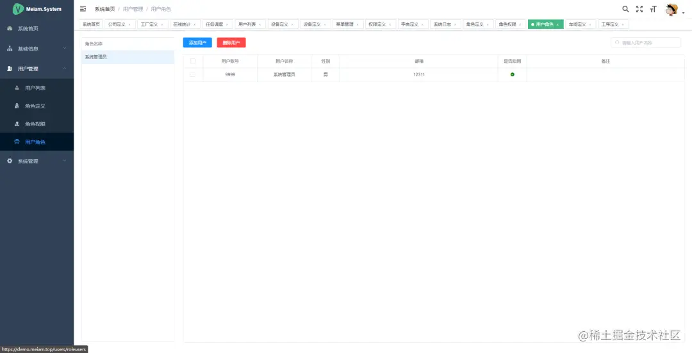
Task: Click the 用户列表 submenu icon
Action: click(x=17, y=88)
